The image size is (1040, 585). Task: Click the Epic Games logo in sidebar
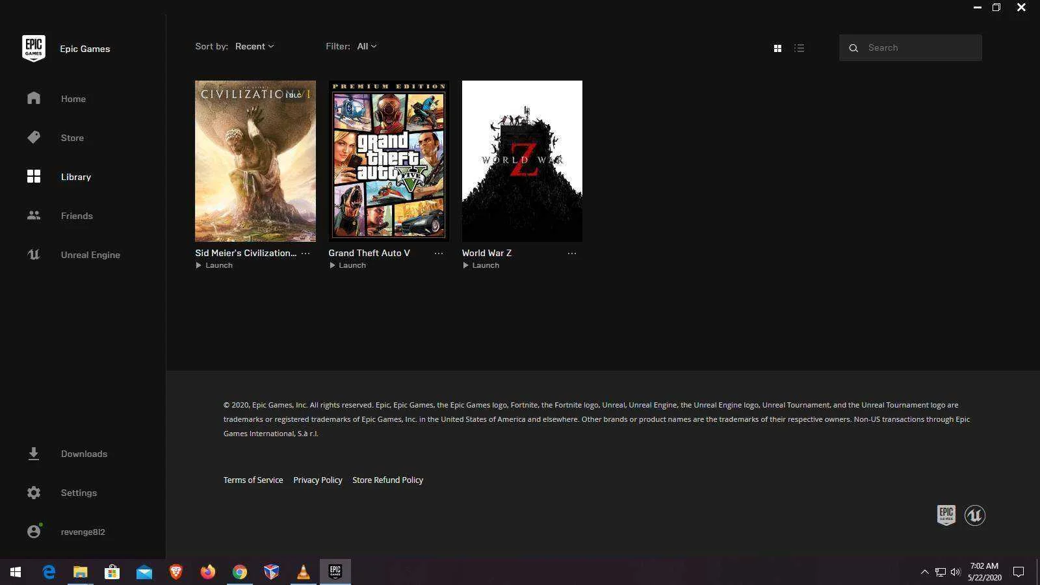click(34, 49)
